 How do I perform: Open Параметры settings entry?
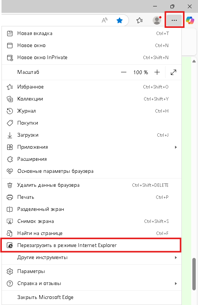(92, 271)
